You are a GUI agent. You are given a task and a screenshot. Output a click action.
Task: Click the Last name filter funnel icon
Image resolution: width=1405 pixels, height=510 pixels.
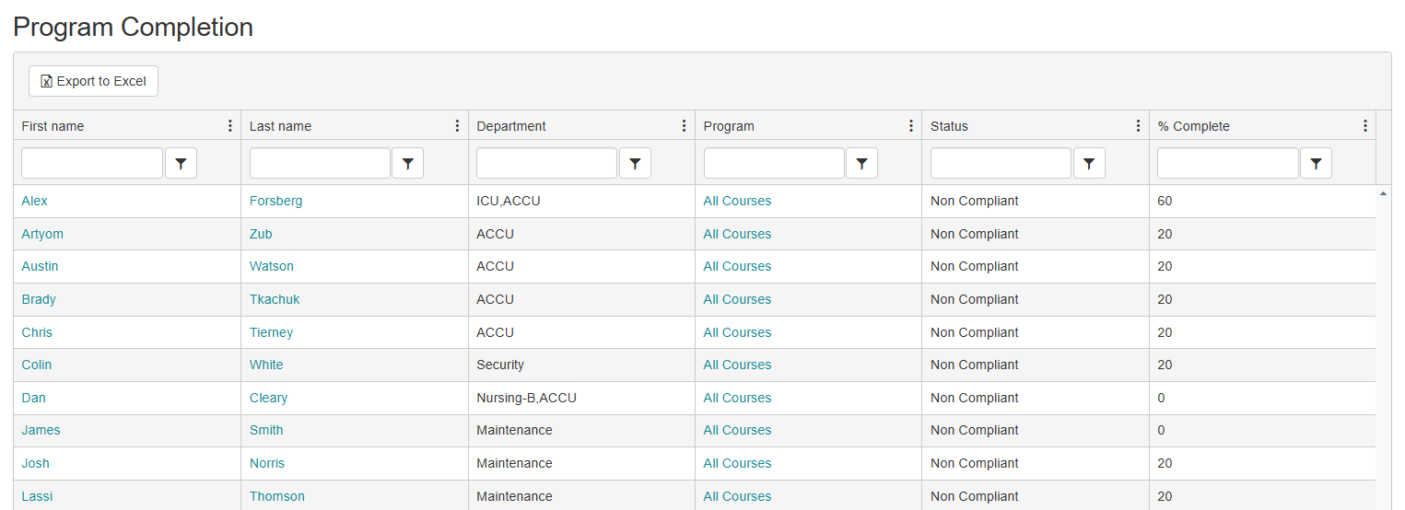407,163
